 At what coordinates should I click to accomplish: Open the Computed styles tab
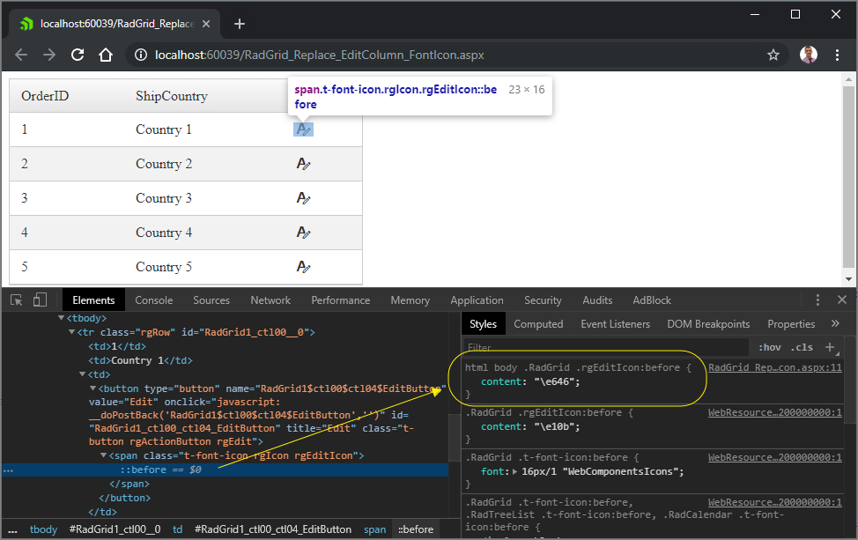tap(538, 324)
